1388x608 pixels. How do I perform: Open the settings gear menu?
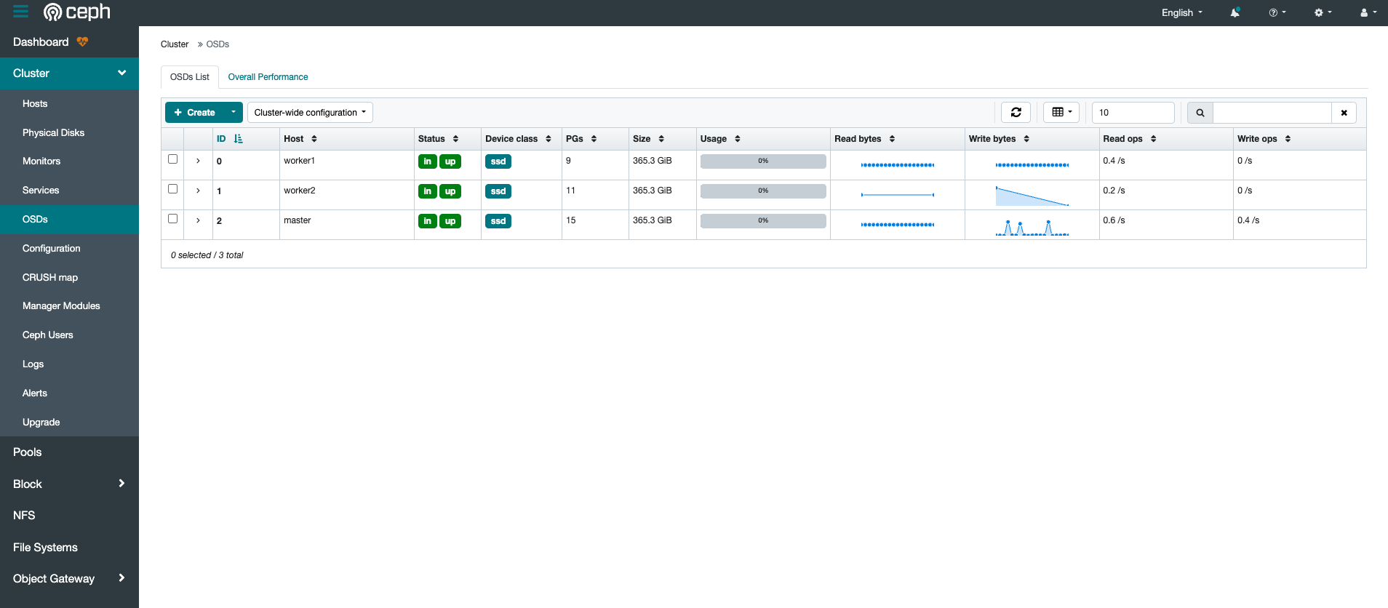pyautogui.click(x=1322, y=12)
